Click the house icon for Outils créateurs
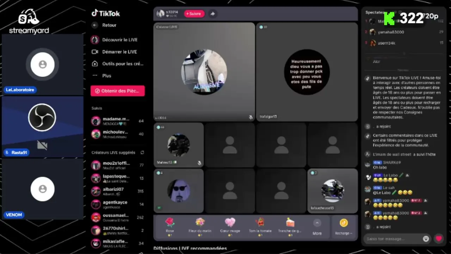 pyautogui.click(x=95, y=64)
